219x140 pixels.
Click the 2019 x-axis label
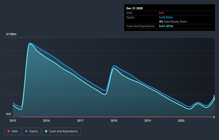[x=148, y=121]
